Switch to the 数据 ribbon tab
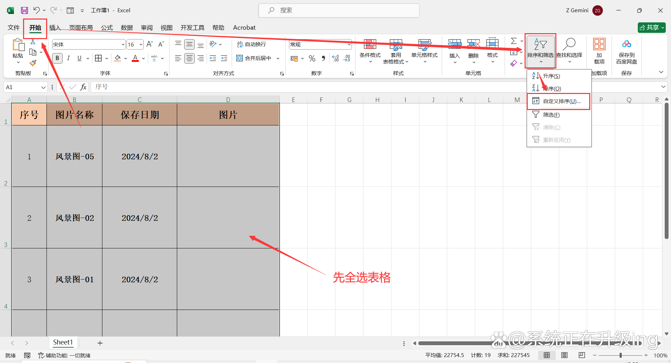This screenshot has height=363, width=671. click(x=127, y=28)
